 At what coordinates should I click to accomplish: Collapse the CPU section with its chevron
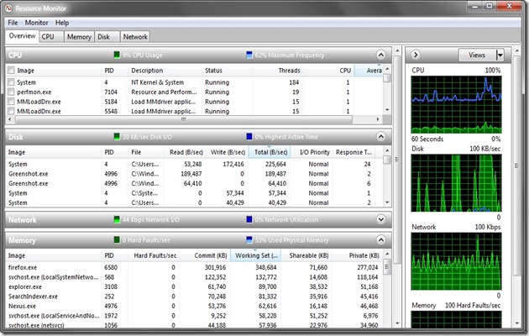click(x=380, y=55)
